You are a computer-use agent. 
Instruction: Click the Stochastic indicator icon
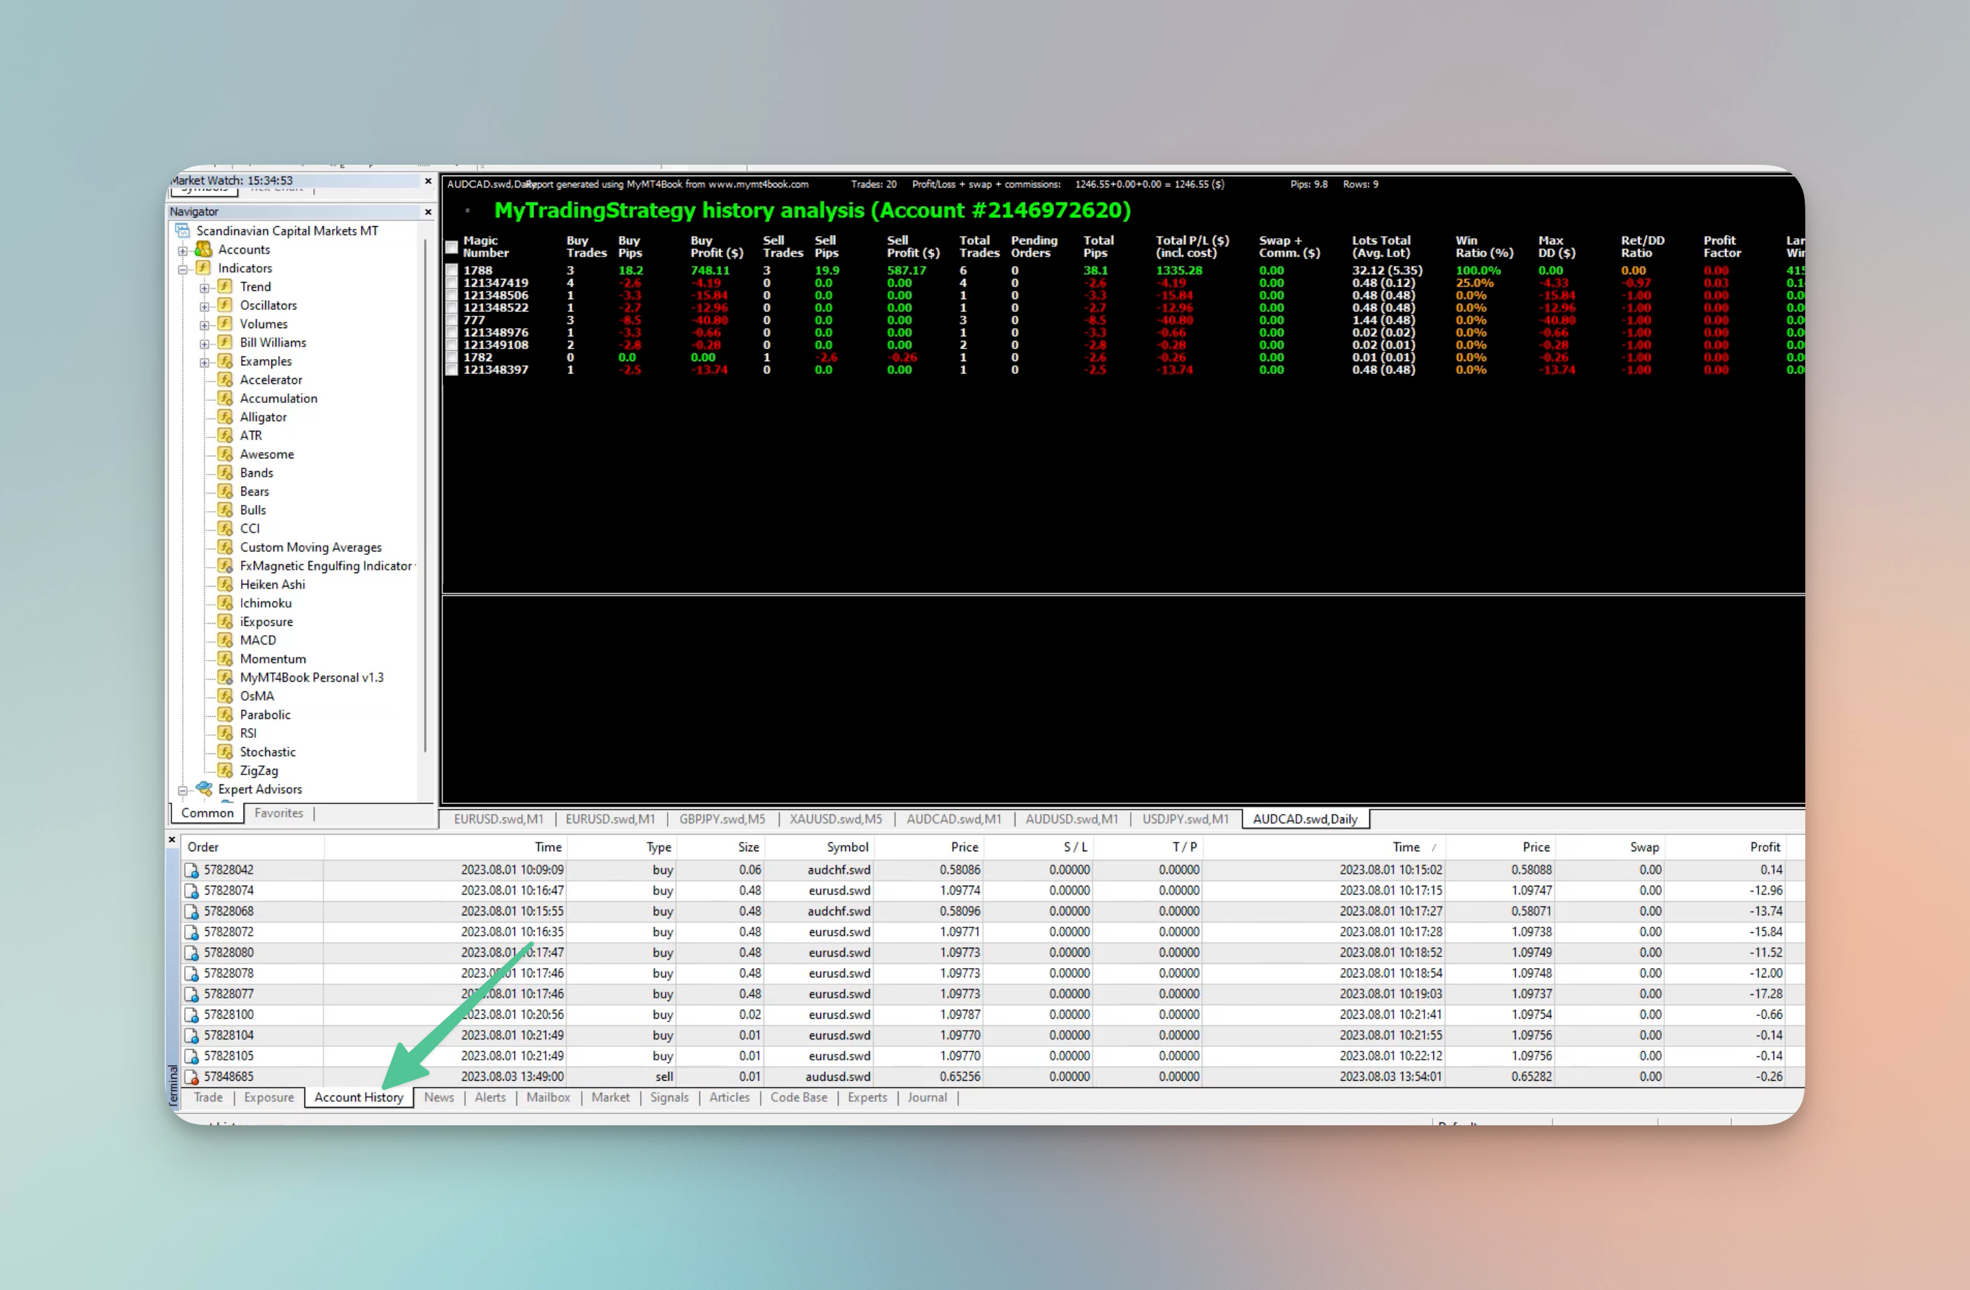[x=224, y=752]
